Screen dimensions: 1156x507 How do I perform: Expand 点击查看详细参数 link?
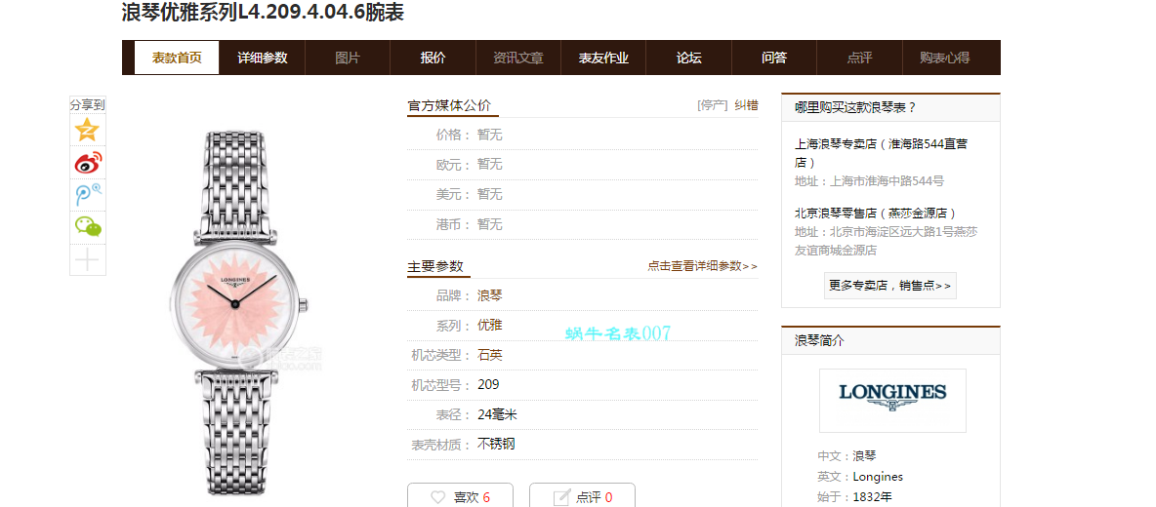click(x=702, y=266)
